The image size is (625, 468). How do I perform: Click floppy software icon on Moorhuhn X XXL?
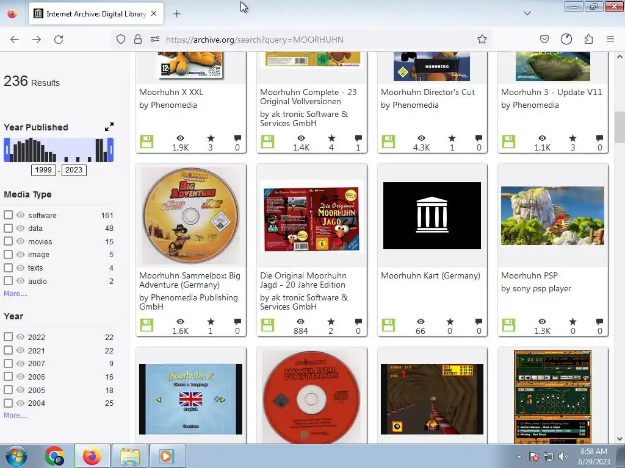pyautogui.click(x=146, y=141)
